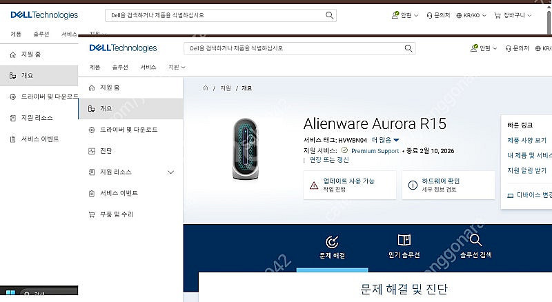Click the globe region icon in the front window
The image size is (552, 302).
click(x=538, y=48)
